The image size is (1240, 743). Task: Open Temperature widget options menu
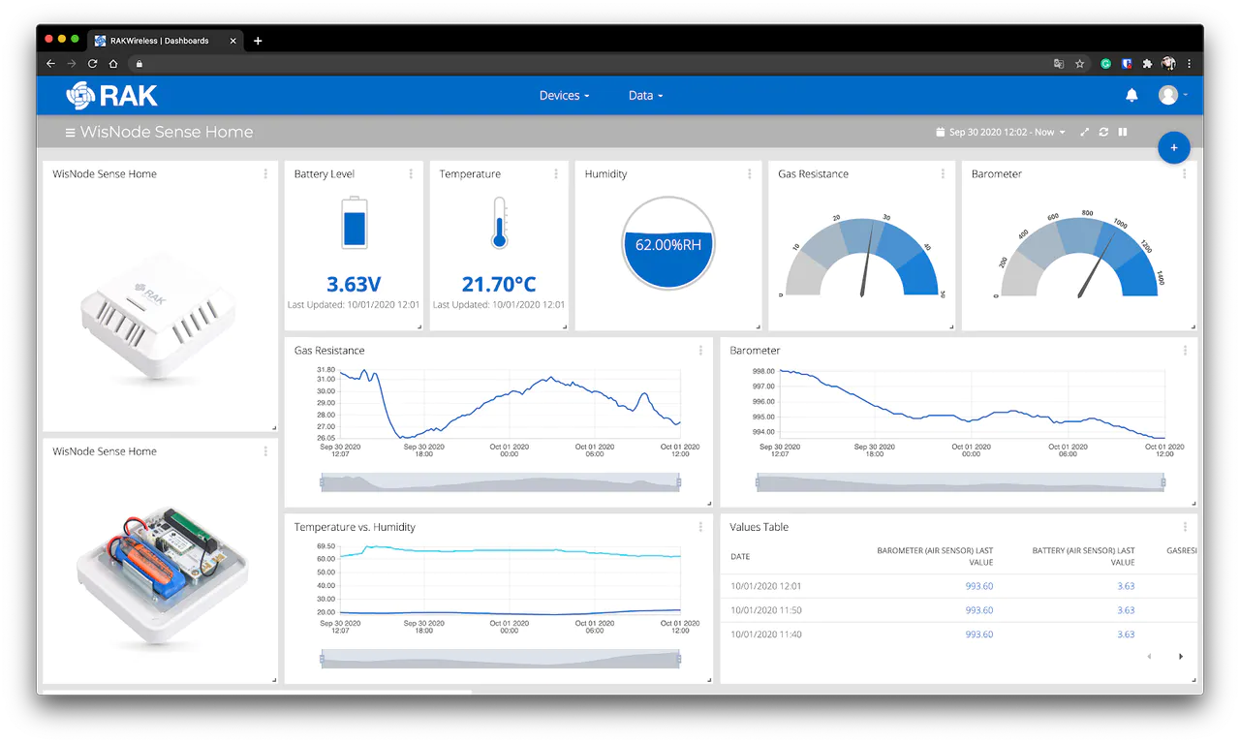point(556,174)
